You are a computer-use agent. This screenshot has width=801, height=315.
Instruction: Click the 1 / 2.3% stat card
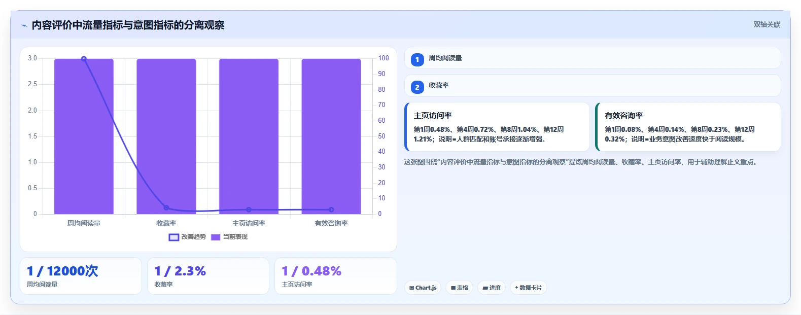click(208, 276)
